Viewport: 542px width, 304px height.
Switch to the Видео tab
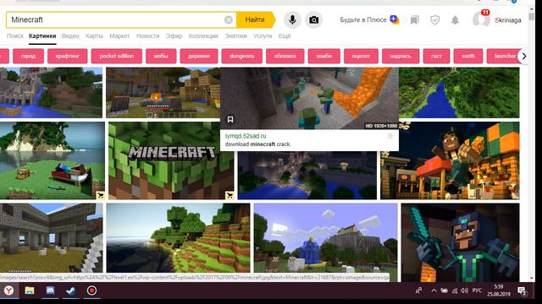click(70, 35)
